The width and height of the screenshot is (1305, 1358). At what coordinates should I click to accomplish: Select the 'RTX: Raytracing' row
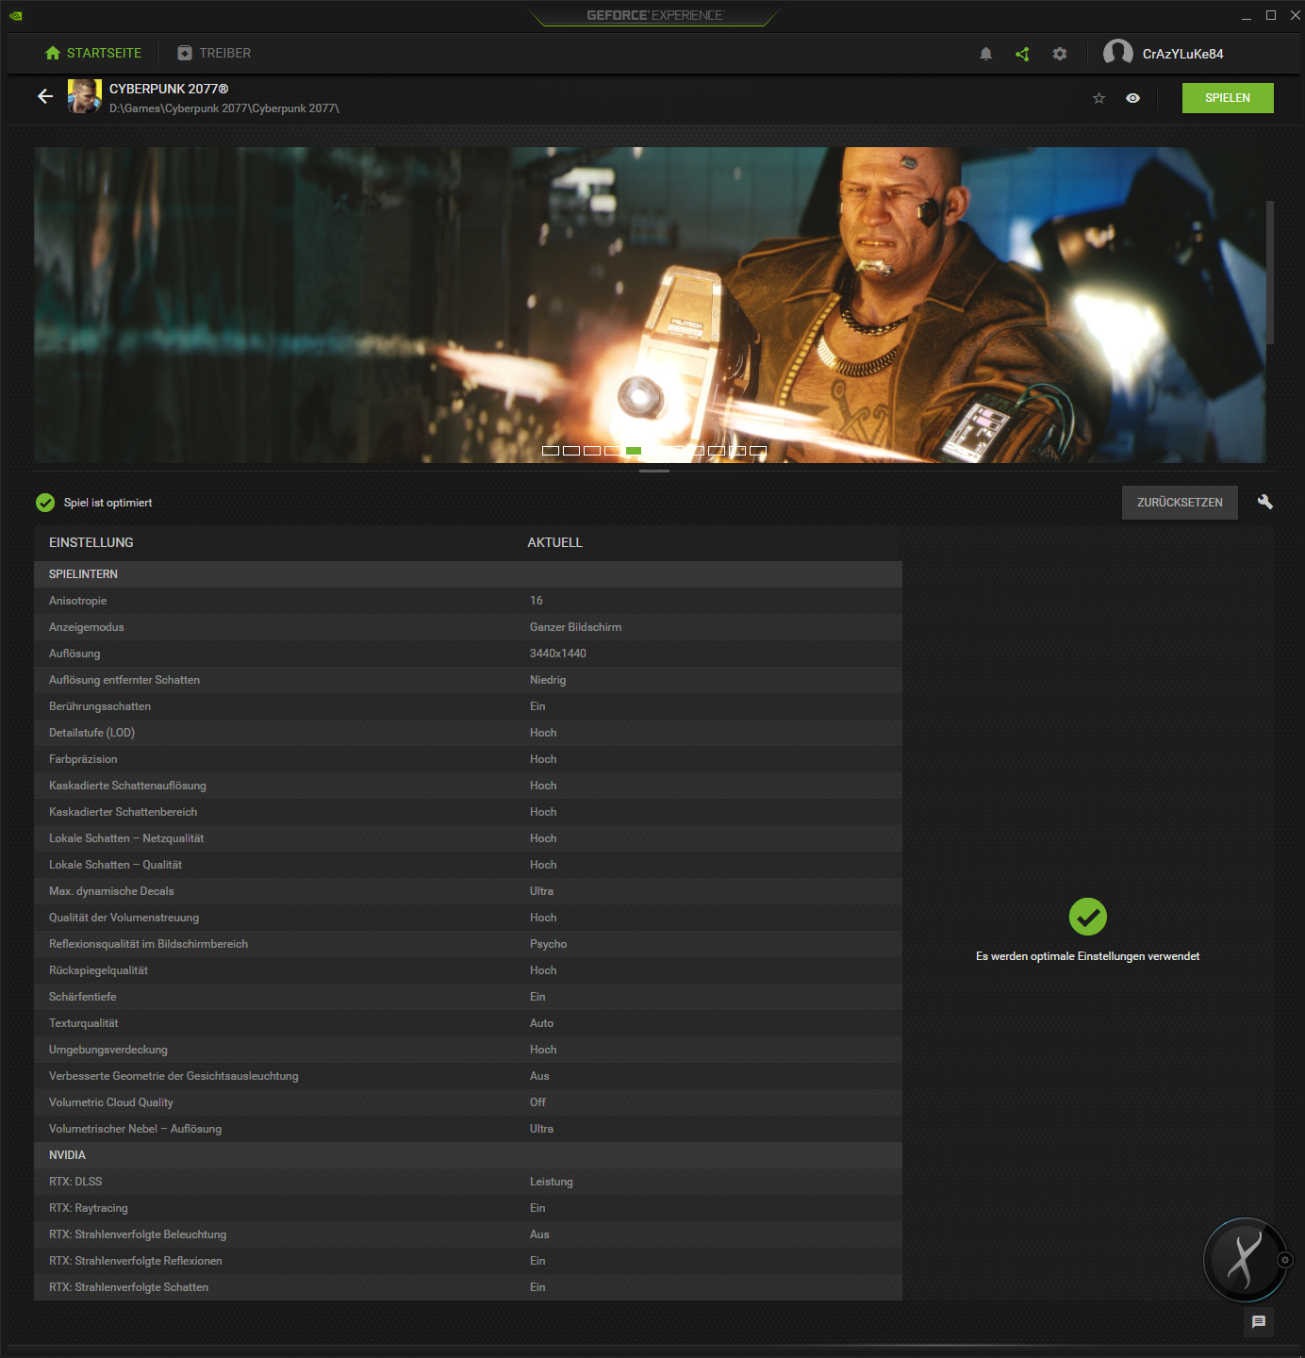pyautogui.click(x=468, y=1208)
